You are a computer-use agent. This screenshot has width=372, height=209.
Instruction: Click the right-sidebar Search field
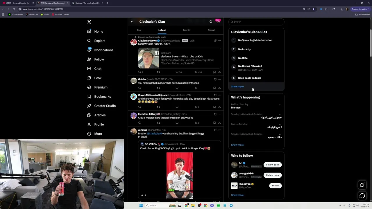256,22
